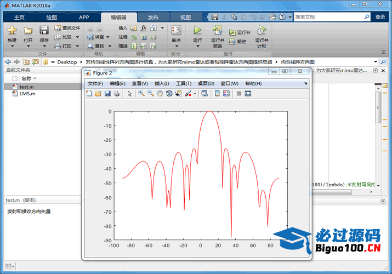The image size is (392, 274).
Task: Click the Compare (比较) button
Action: (64, 37)
